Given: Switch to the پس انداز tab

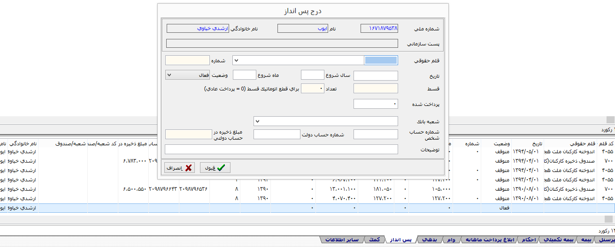Looking at the screenshot, I should [x=400, y=240].
